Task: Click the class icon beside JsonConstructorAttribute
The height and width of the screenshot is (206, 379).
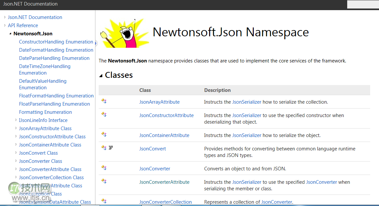Action: coord(104,114)
